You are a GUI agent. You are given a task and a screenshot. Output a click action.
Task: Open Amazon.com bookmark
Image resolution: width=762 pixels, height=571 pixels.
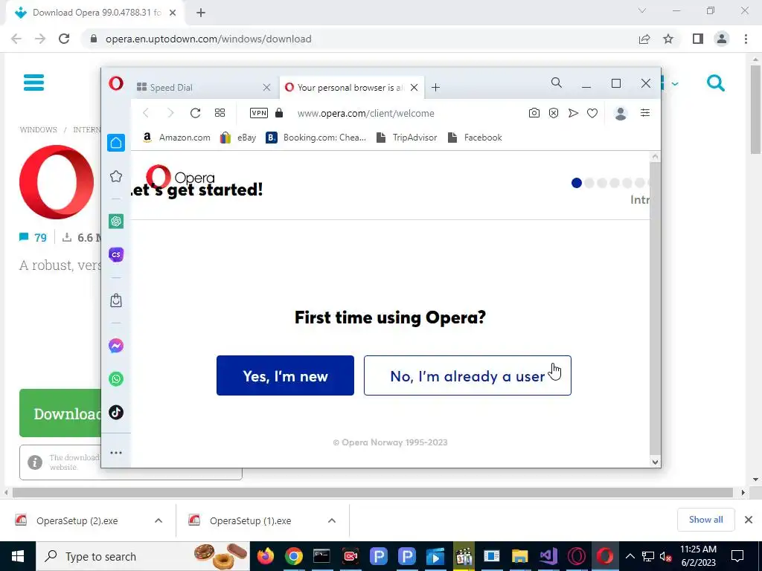[x=177, y=138]
